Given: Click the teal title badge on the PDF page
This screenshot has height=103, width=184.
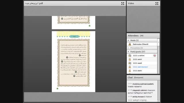Looking at the screenshot, I should [74, 37].
